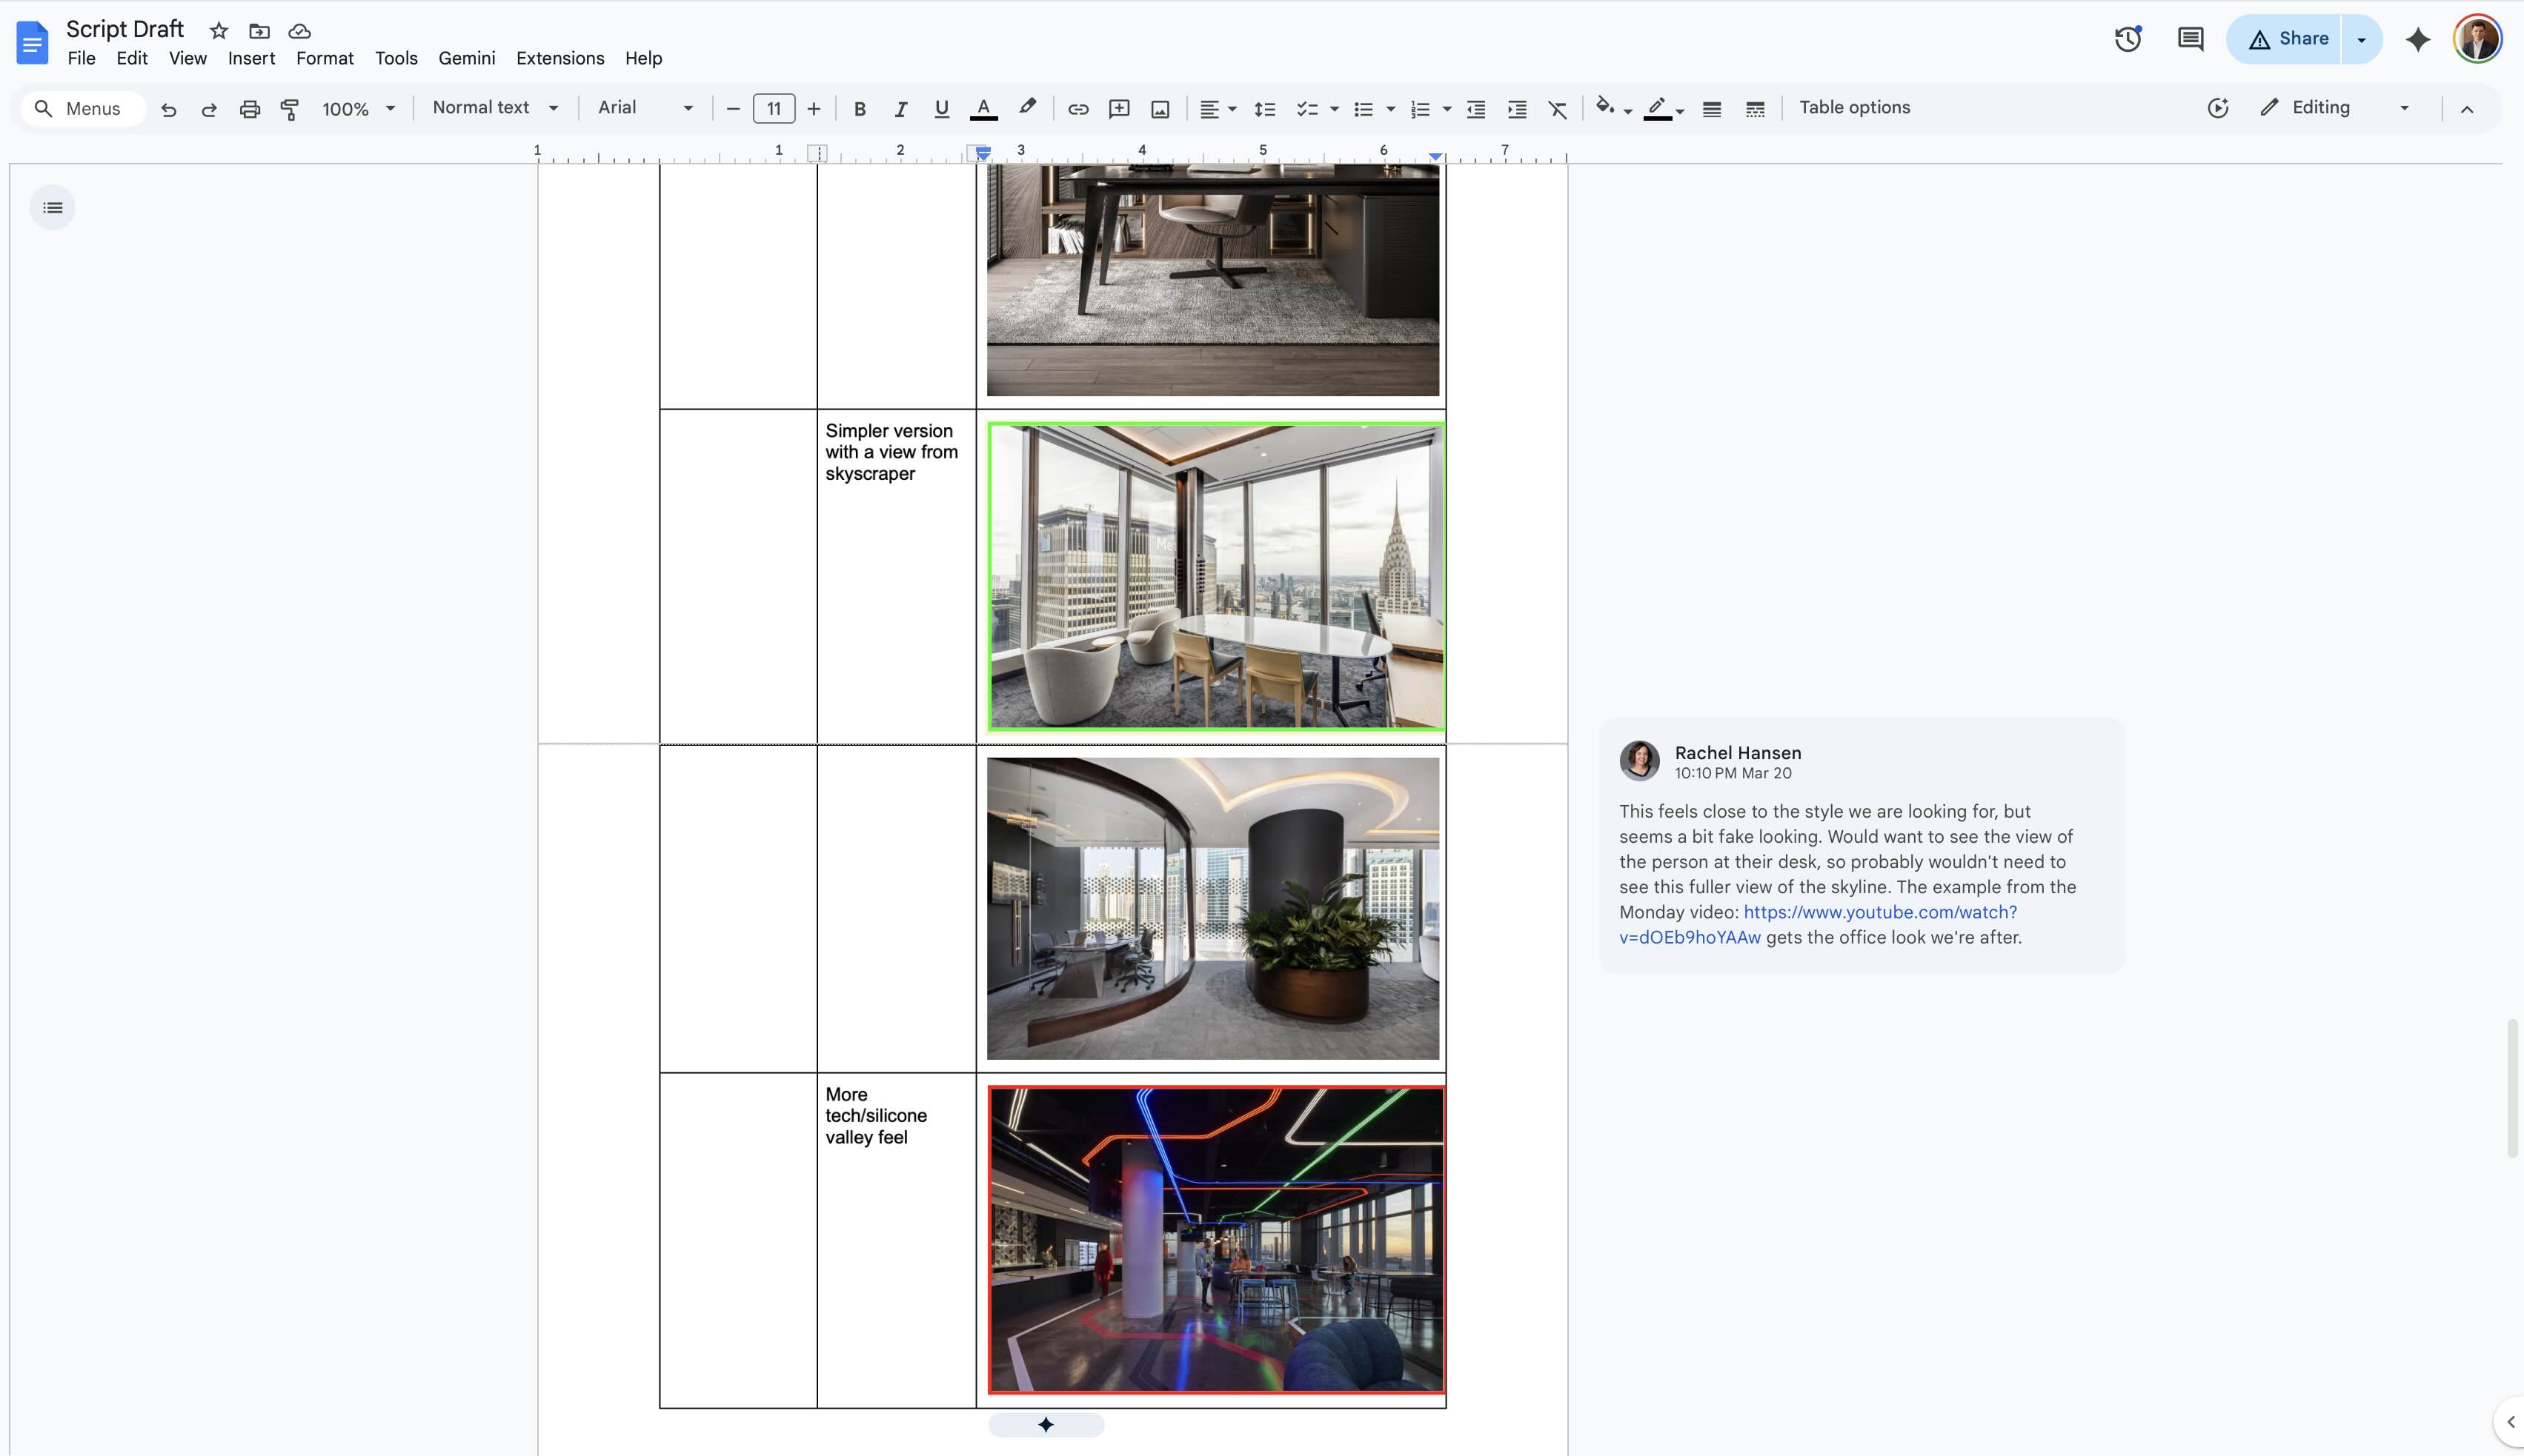
Task: Toggle underline formatting
Action: point(940,109)
